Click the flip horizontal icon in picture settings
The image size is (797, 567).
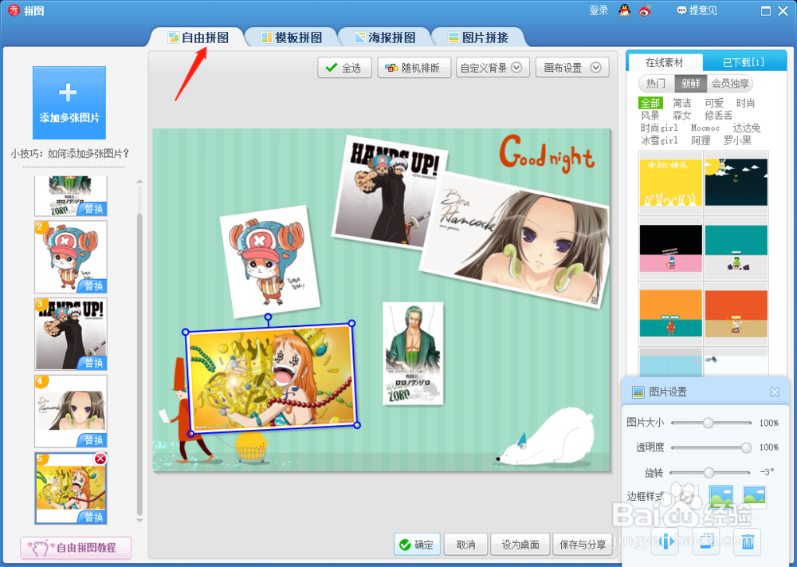click(x=665, y=541)
